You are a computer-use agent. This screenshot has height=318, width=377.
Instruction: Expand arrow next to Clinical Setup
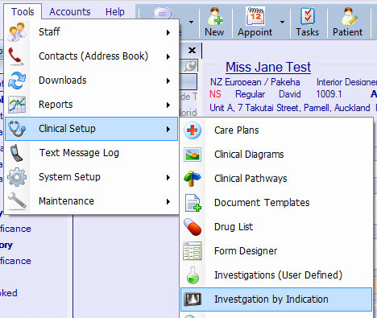point(168,129)
